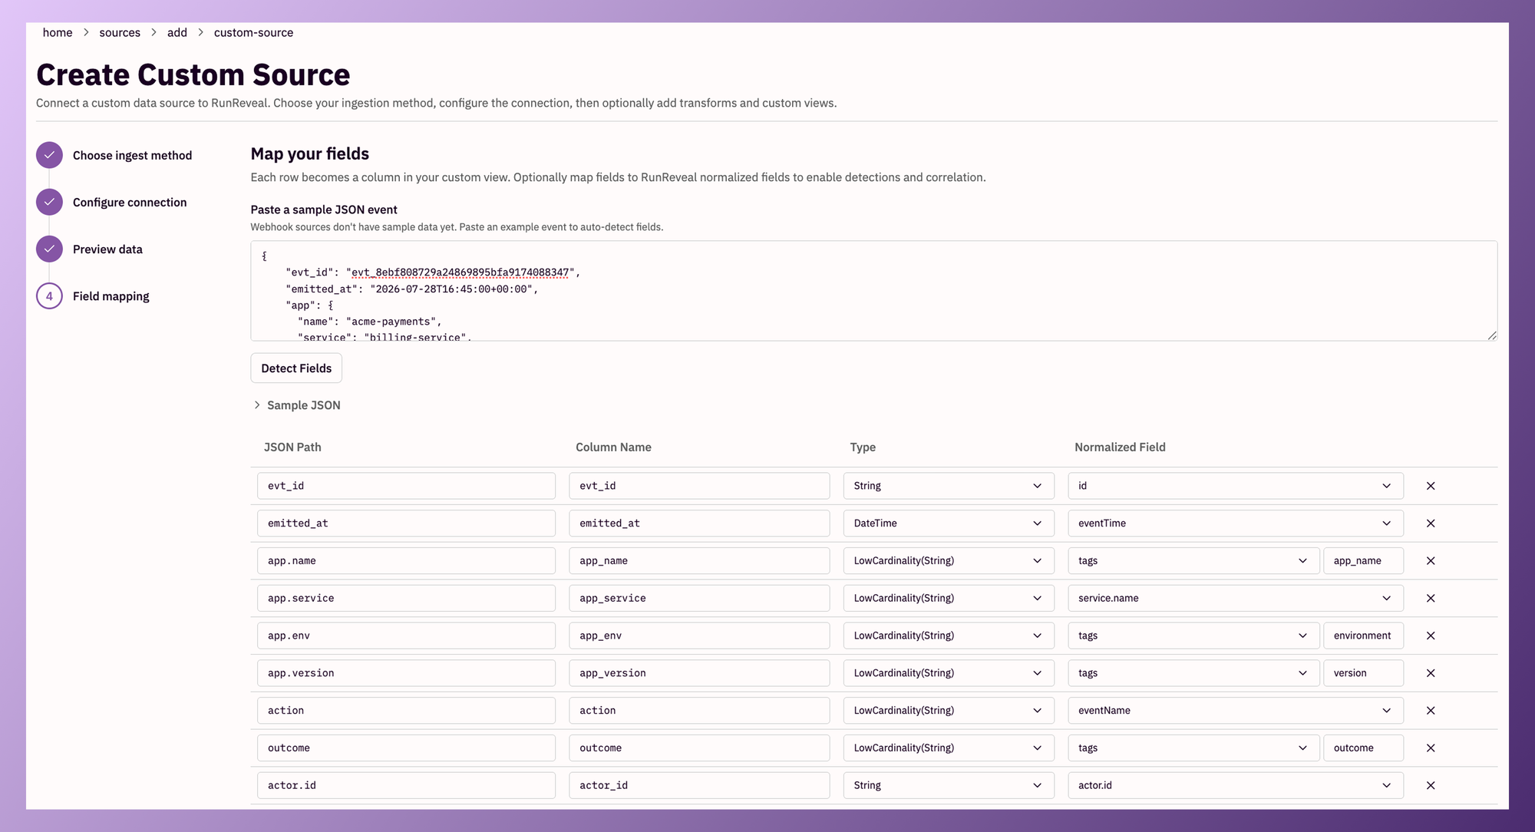The width and height of the screenshot is (1535, 832).
Task: Click the evt_id JSON Path field
Action: (406, 486)
